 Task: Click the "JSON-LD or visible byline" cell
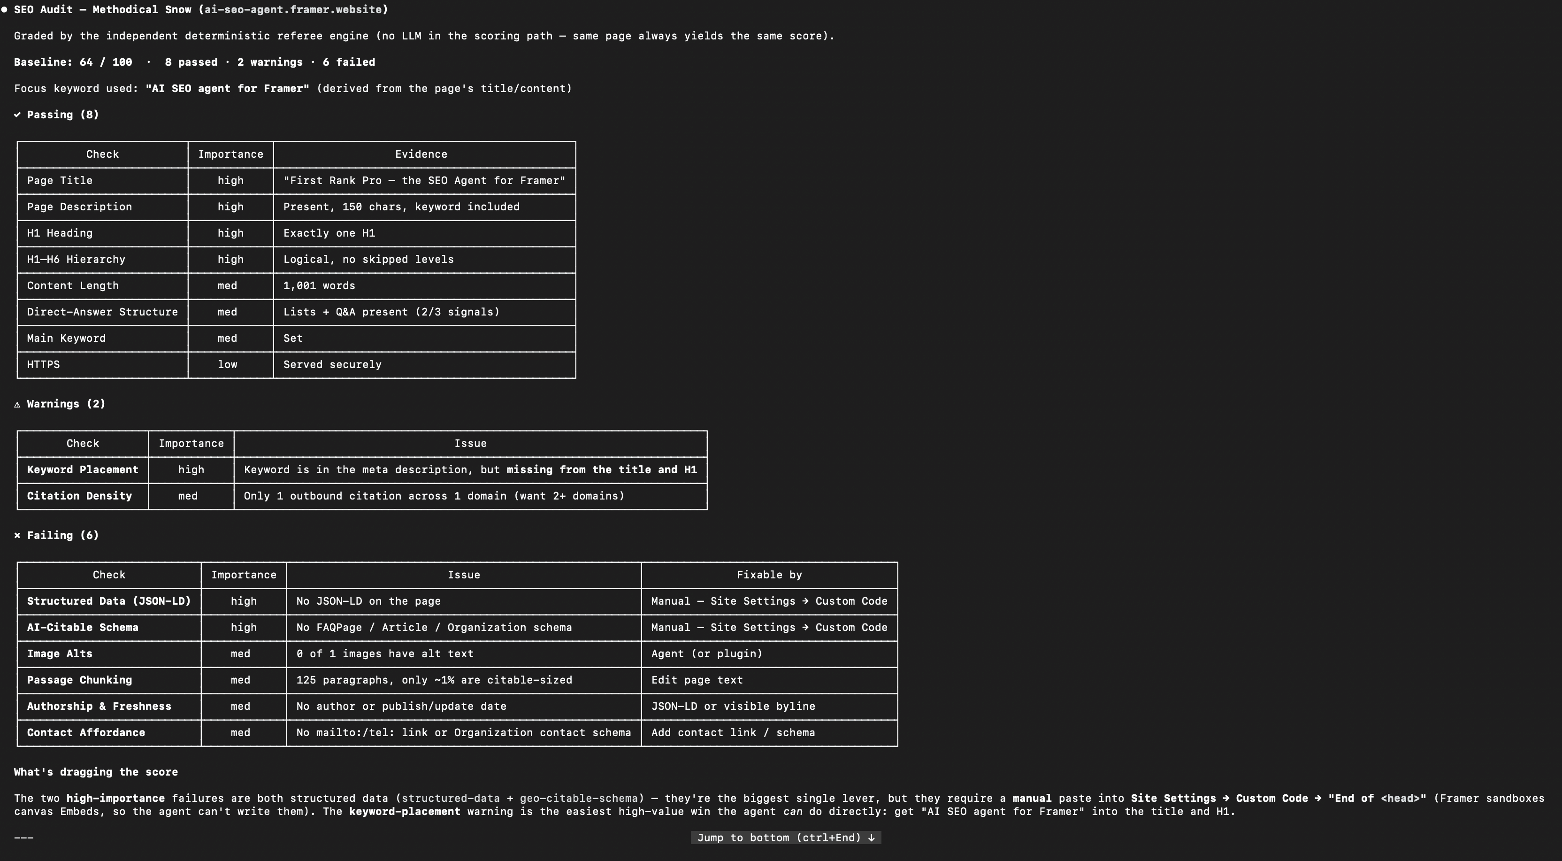(769, 707)
